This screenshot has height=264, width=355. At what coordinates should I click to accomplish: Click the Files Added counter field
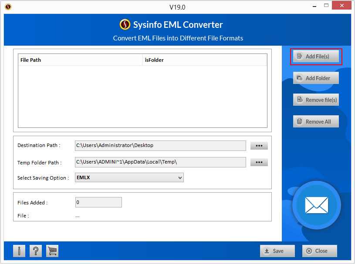pos(98,202)
